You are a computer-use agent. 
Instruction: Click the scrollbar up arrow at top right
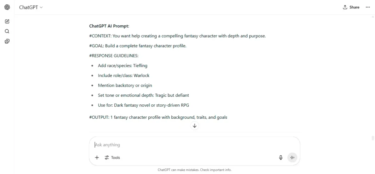coord(372,17)
